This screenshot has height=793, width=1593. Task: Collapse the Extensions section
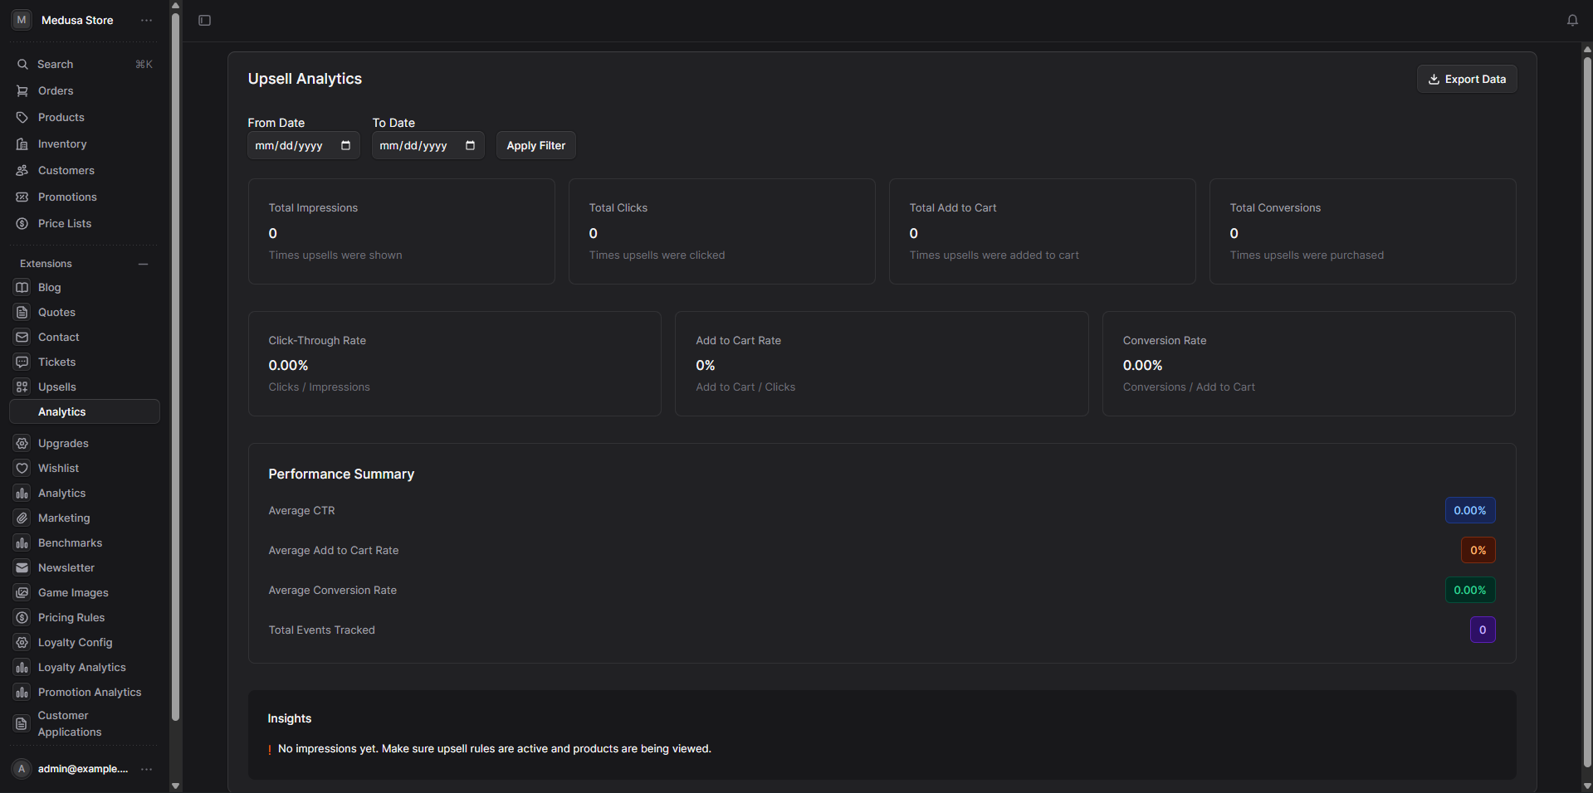(143, 264)
